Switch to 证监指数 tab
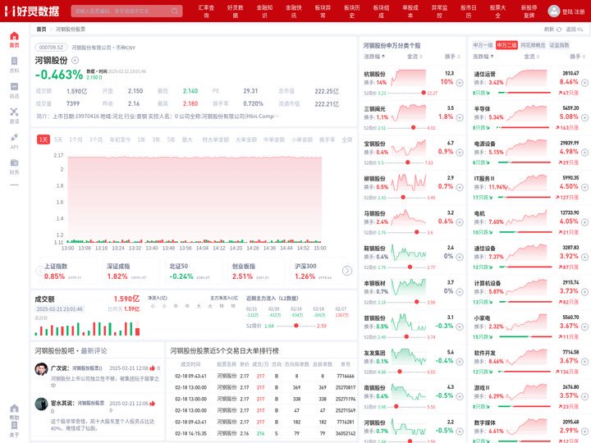591x443 pixels. coord(559,45)
